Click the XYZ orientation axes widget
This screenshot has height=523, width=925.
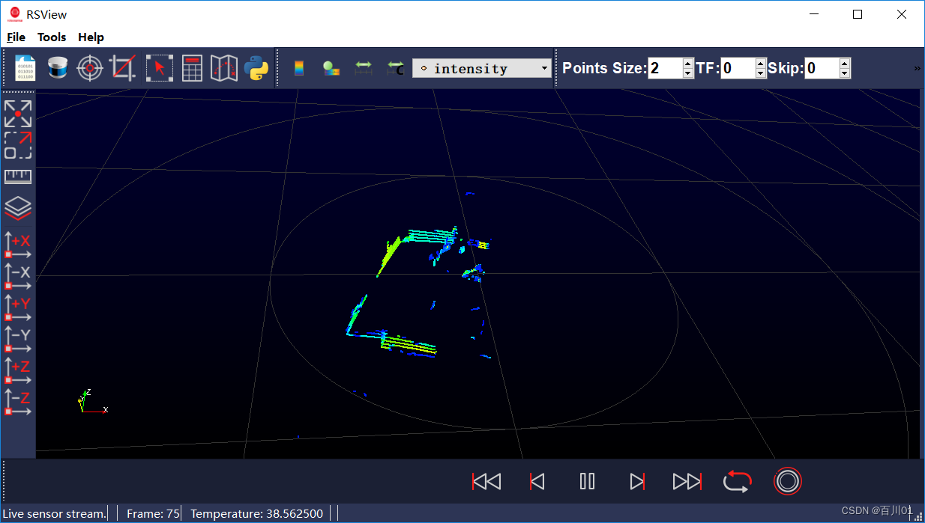(x=93, y=402)
